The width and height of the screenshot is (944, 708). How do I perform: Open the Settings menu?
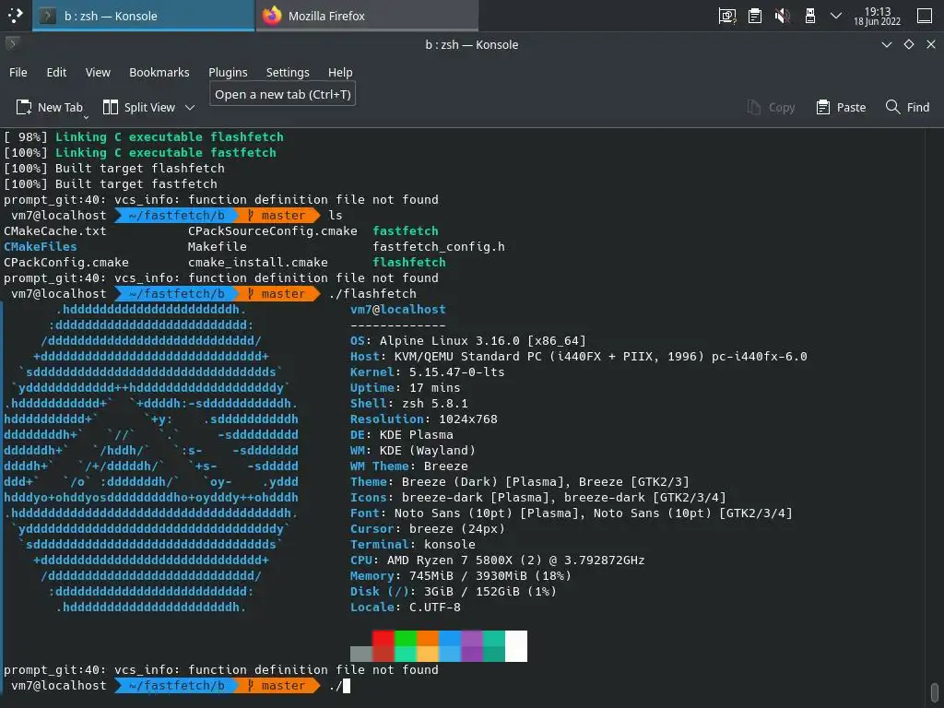[x=288, y=72]
